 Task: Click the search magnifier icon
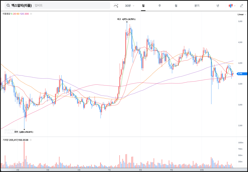(8, 5)
